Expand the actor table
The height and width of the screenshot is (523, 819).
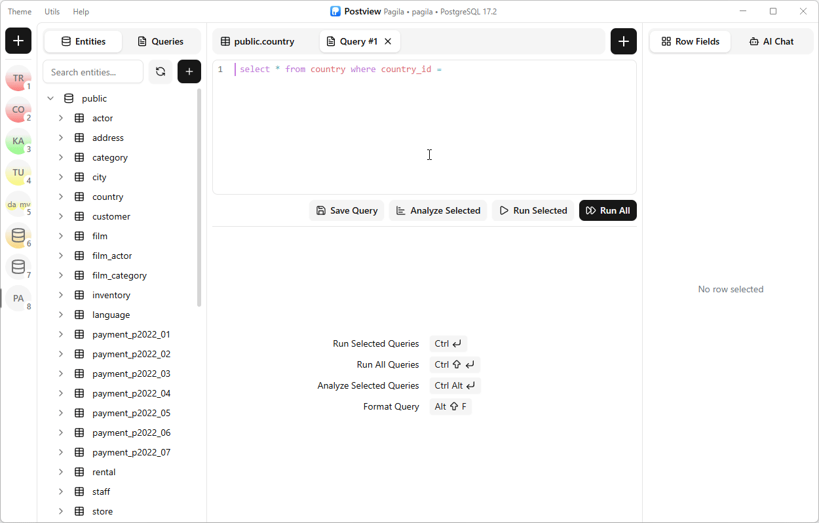61,118
